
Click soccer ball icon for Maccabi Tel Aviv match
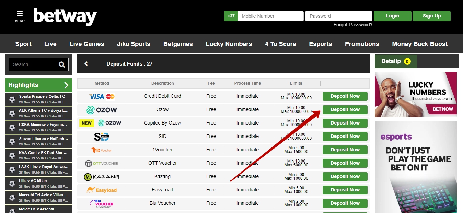pos(12,198)
